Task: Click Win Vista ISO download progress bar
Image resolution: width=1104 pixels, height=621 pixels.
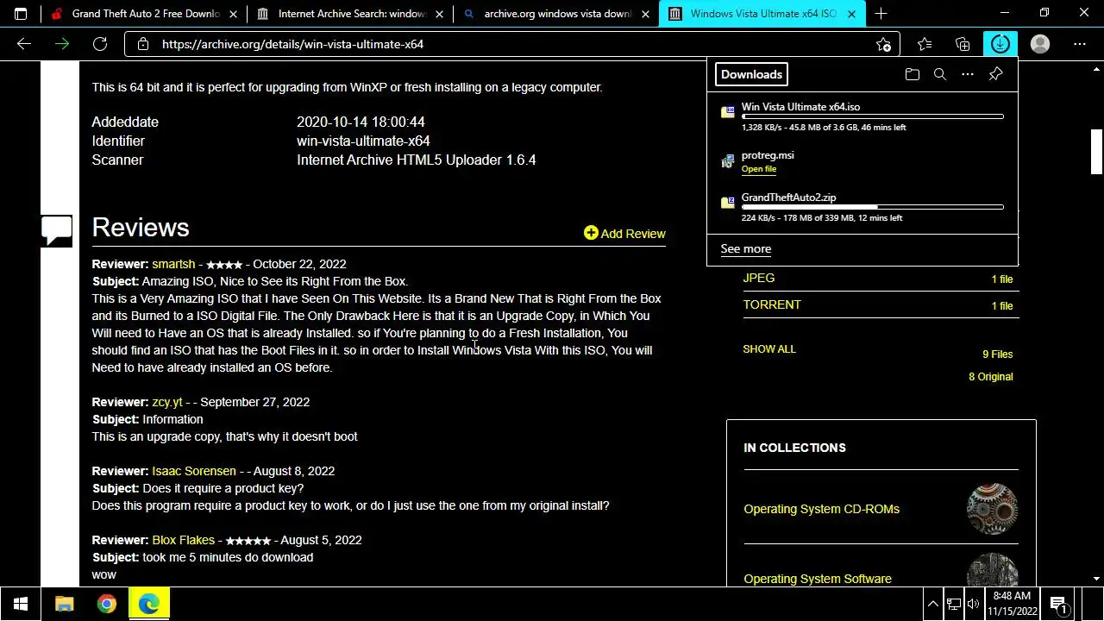Action: click(872, 116)
